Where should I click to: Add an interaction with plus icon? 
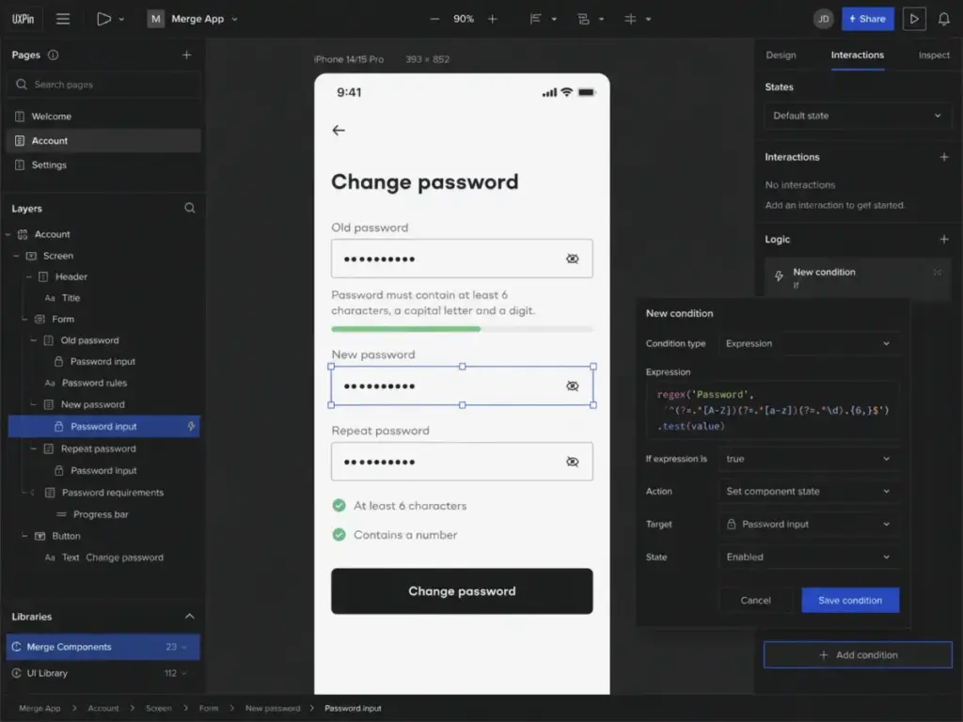(944, 157)
